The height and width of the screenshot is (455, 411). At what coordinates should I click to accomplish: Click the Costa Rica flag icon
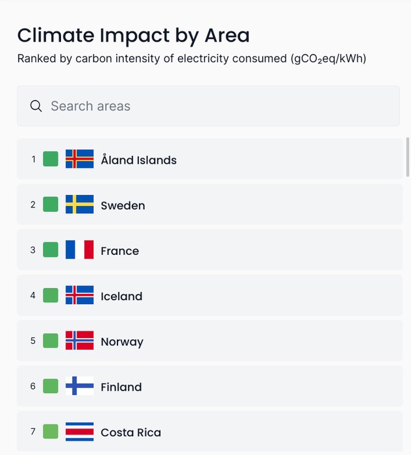click(80, 432)
